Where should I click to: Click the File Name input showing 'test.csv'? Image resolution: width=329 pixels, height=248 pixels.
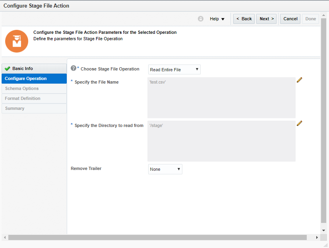[221, 98]
